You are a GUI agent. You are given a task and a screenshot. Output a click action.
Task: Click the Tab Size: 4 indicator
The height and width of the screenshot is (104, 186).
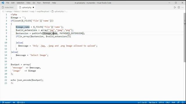click(x=153, y=103)
